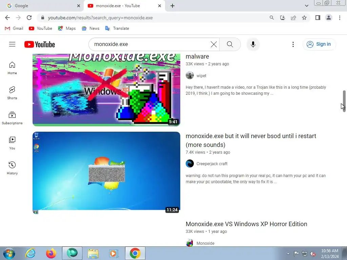Open the You section in sidebar
347x260 pixels.
(12, 143)
